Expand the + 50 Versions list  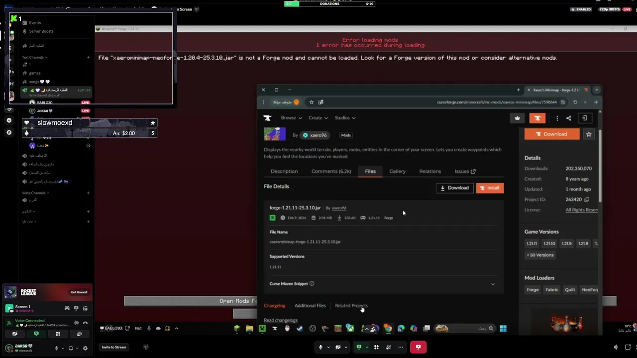(540, 255)
